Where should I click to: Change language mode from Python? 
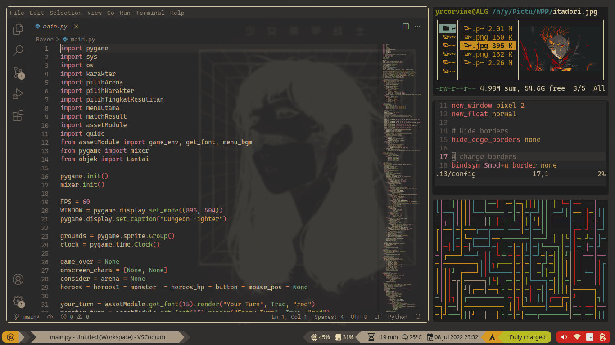398,317
